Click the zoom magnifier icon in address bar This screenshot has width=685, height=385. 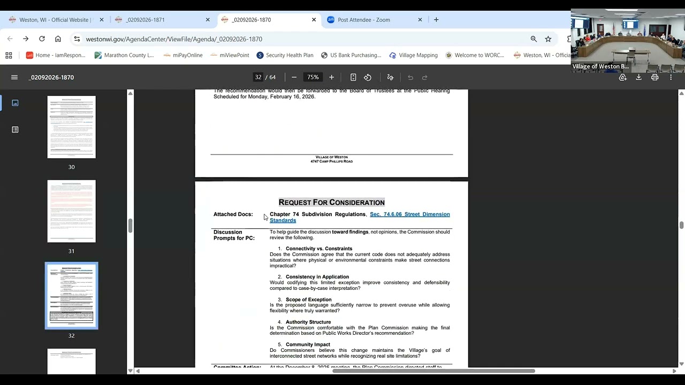point(534,39)
